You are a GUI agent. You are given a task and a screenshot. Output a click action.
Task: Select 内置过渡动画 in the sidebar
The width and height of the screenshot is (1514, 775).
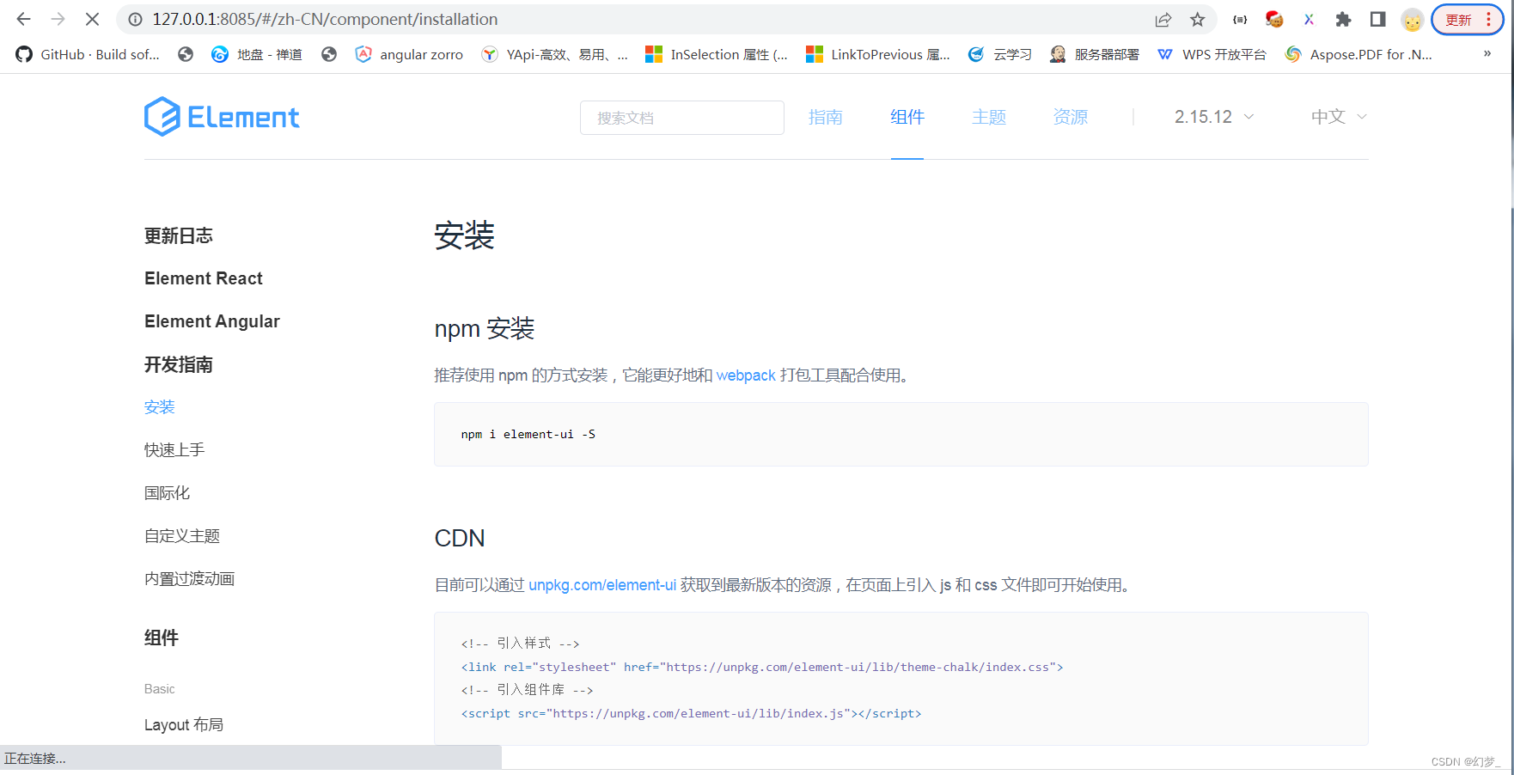tap(190, 579)
